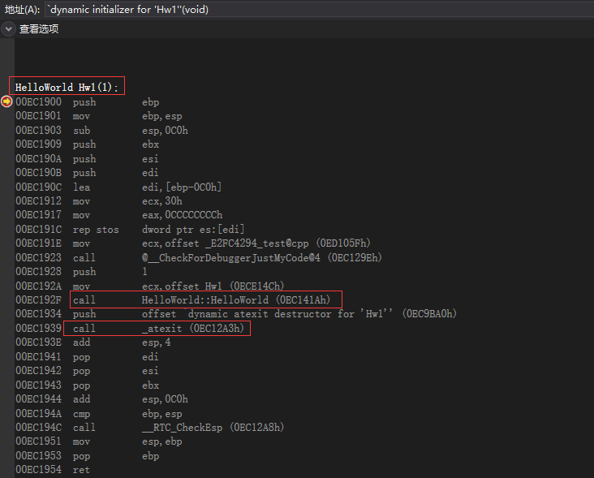Screen dimensions: 594x478
Task: Select line 00EC191C rep stos
Action: click(130, 230)
